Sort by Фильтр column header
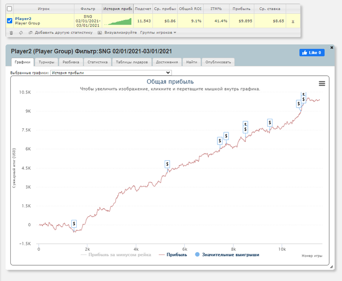The width and height of the screenshot is (342, 281). pos(88,9)
